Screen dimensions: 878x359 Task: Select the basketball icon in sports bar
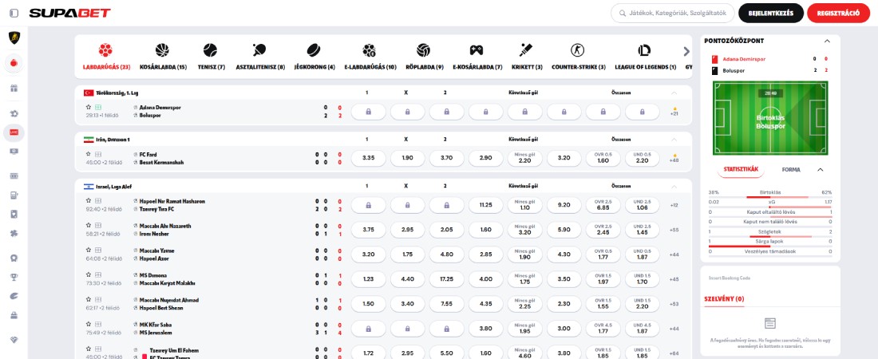(x=162, y=50)
